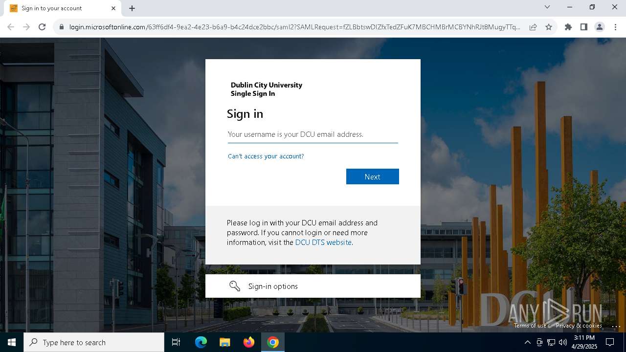Open the notification center icon
626x352 pixels.
pos(610,342)
